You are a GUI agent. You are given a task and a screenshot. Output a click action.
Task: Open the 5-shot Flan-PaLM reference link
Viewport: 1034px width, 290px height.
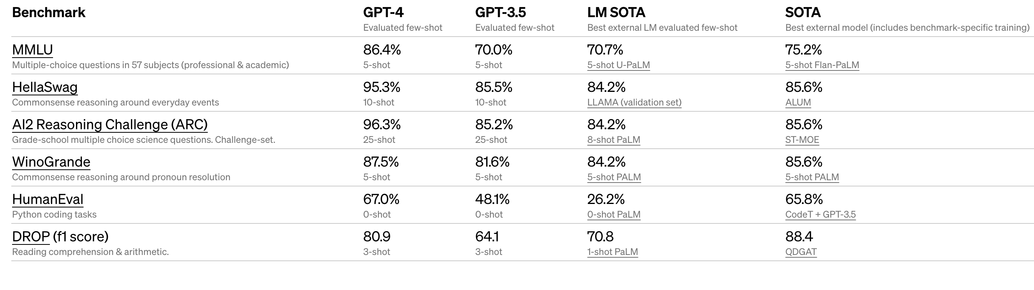822,65
